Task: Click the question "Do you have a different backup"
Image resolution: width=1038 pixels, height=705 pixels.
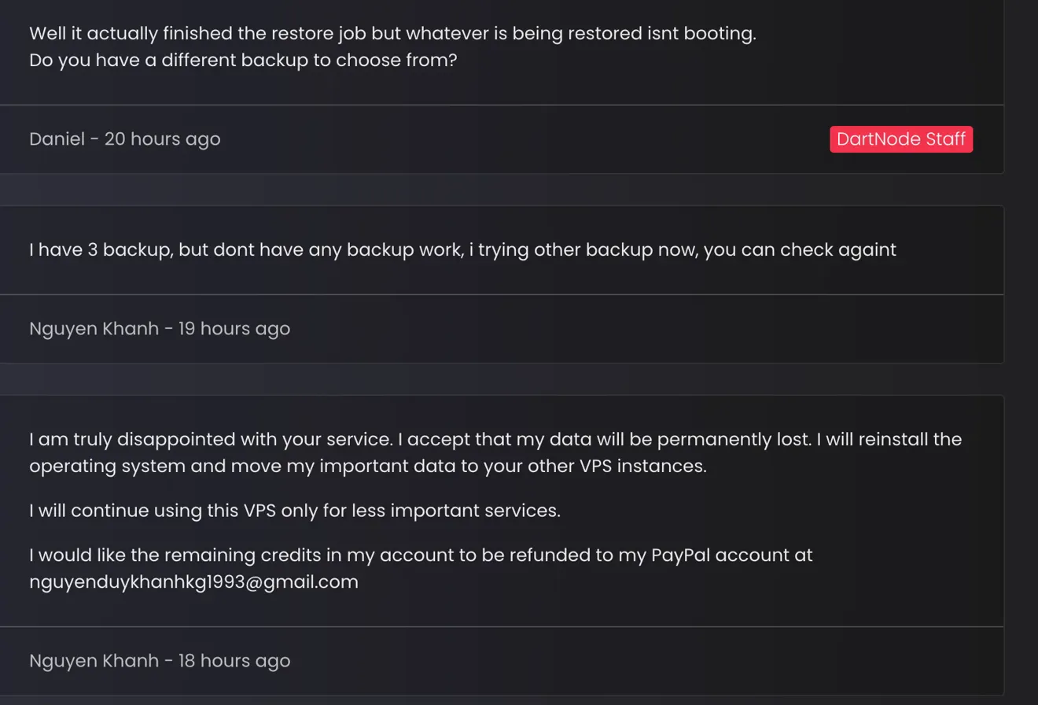Action: [x=243, y=60]
